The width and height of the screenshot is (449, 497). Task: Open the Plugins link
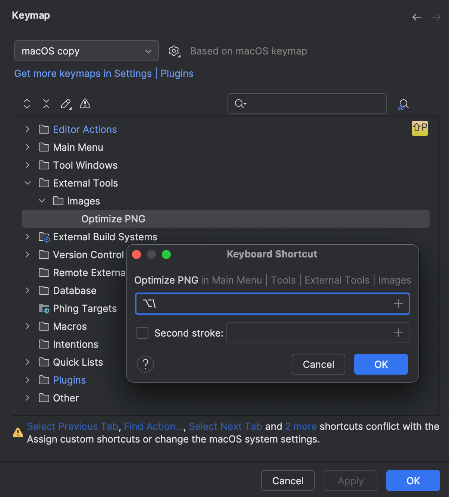tap(177, 74)
